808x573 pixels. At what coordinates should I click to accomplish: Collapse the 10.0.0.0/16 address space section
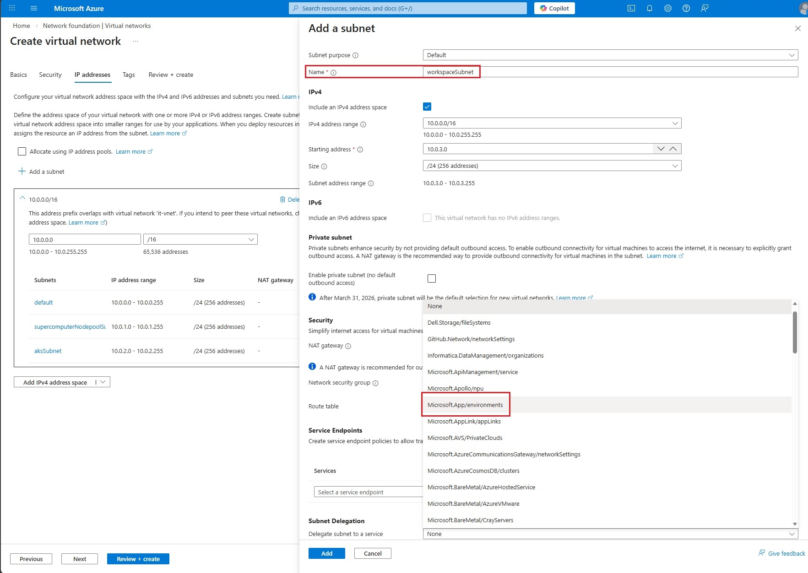22,198
